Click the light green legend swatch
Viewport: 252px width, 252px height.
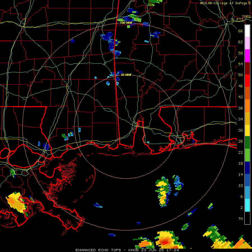(247, 155)
